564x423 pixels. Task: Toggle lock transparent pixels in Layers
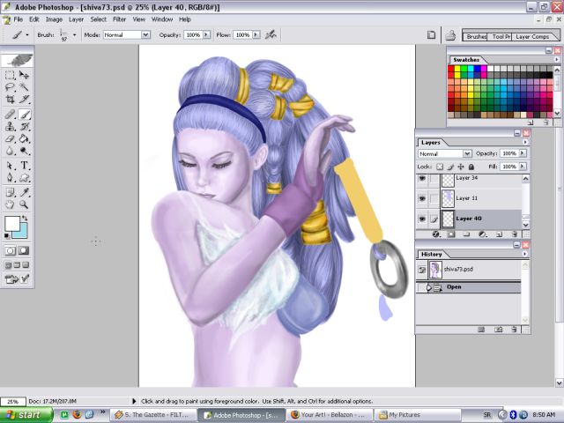coord(438,166)
